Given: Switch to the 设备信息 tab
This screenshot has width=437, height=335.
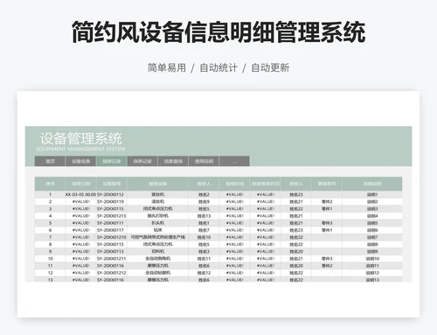Looking at the screenshot, I should (x=80, y=161).
